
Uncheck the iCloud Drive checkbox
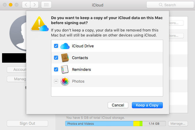[x=56, y=46]
